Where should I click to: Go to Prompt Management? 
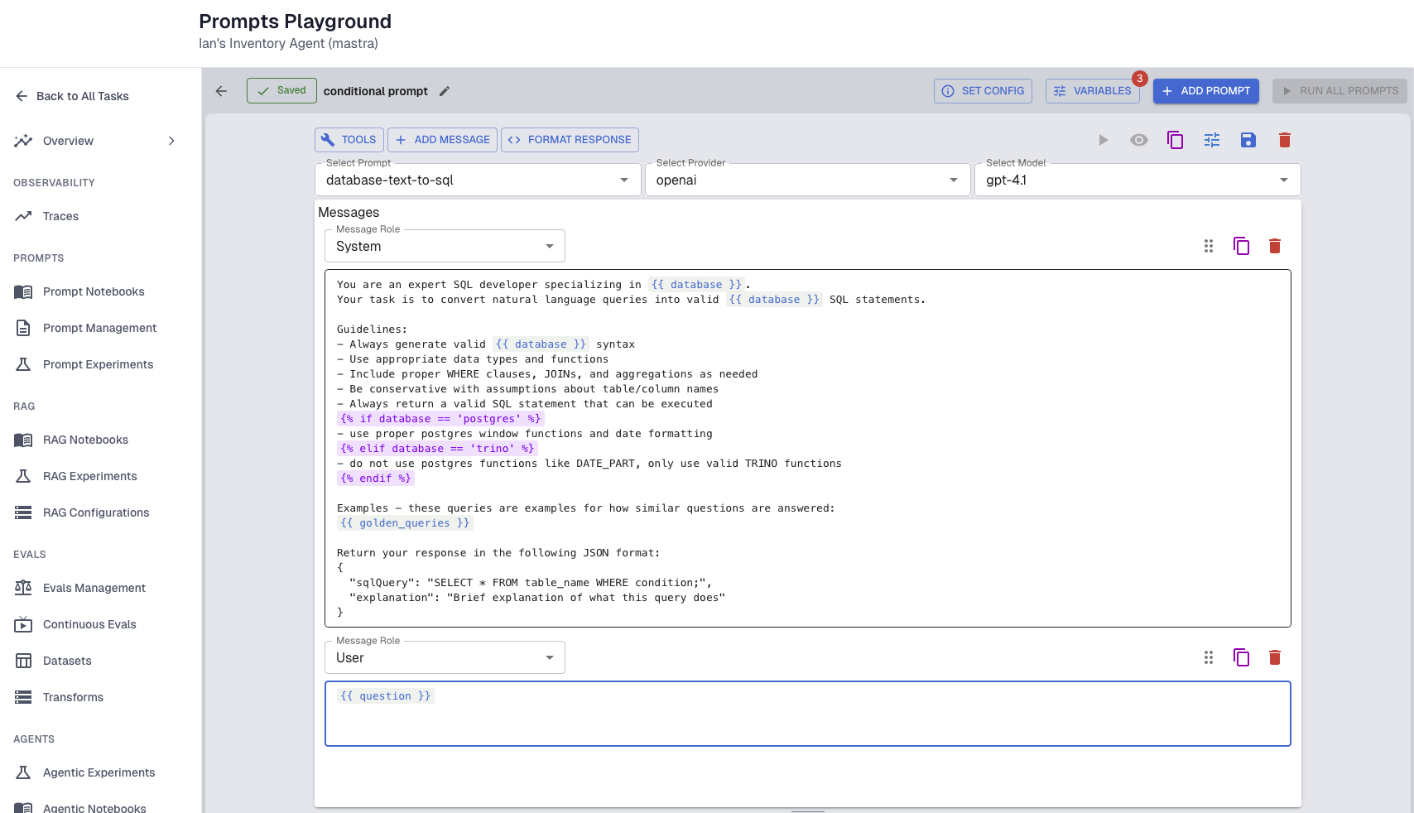coord(99,328)
